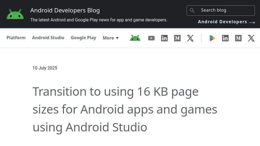260x146 pixels.
Task: Open the Android Studio menu item
Action: click(x=48, y=38)
